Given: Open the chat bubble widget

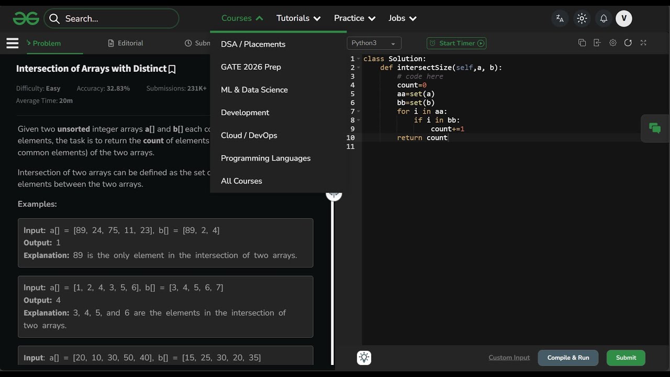Looking at the screenshot, I should (x=655, y=128).
